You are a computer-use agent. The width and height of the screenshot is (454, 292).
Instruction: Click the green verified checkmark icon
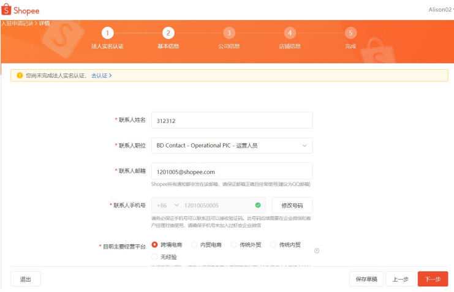pyautogui.click(x=258, y=205)
